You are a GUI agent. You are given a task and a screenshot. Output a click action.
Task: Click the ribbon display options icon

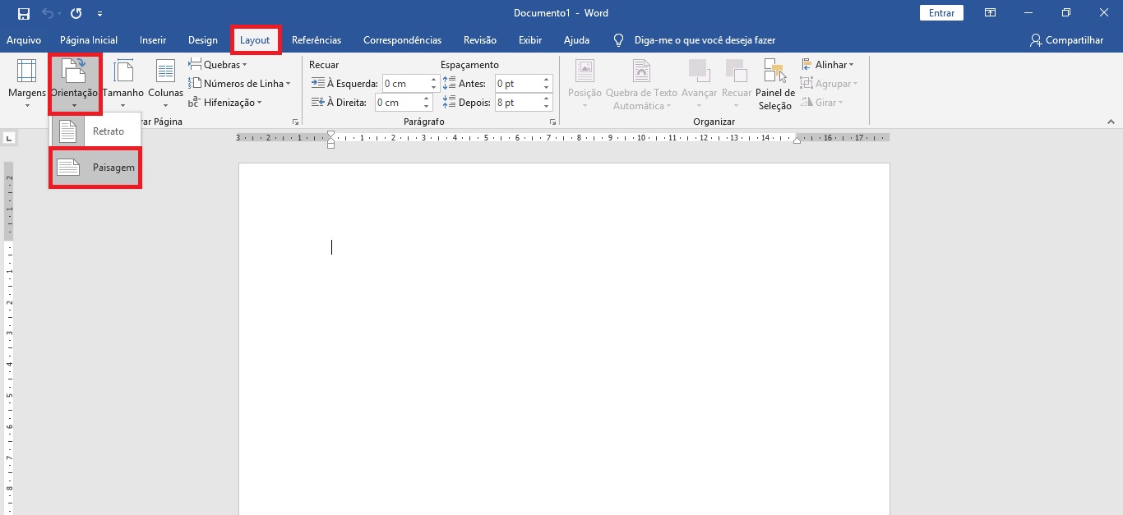click(x=991, y=13)
